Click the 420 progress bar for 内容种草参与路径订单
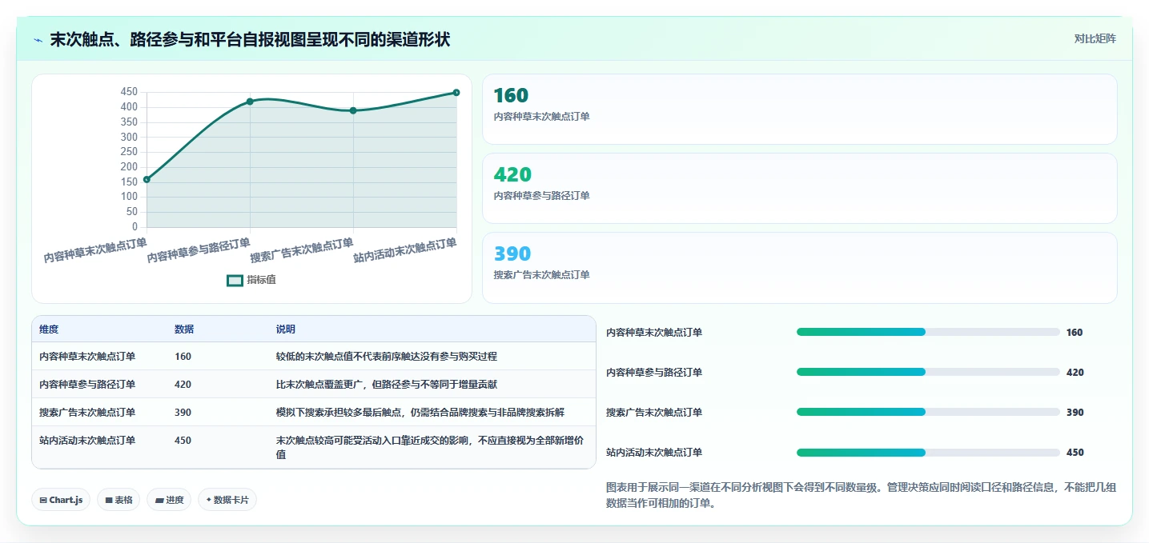The width and height of the screenshot is (1149, 543). click(x=928, y=372)
